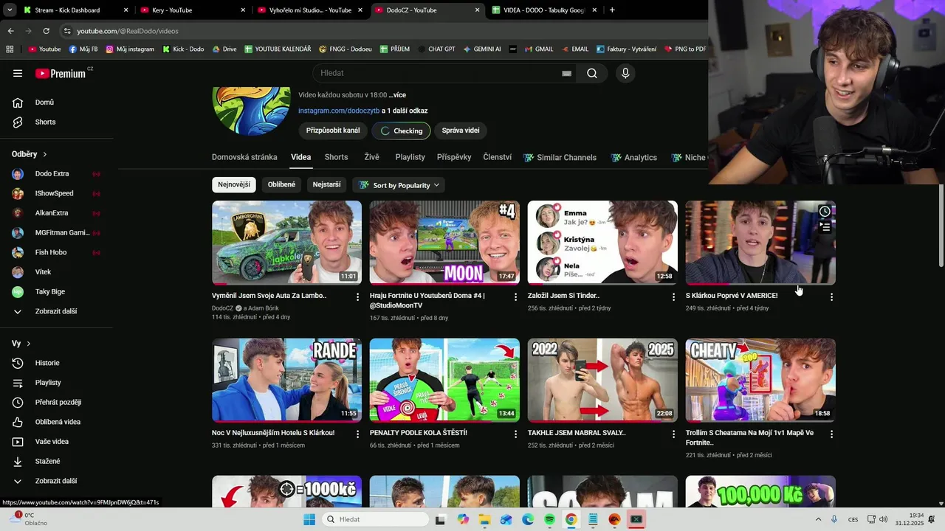This screenshot has width=945, height=531.
Task: Open options menu for PENALTY PODLE KOLA ŠTĚSTÍ video
Action: click(x=516, y=434)
